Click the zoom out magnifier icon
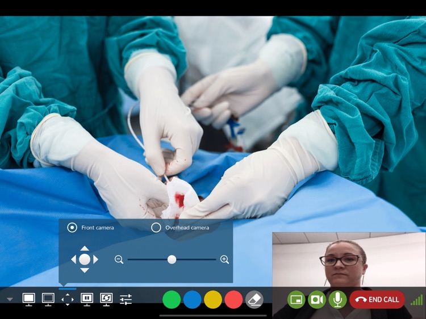 (x=119, y=259)
